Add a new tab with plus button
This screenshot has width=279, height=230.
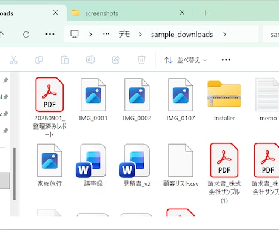206,13
